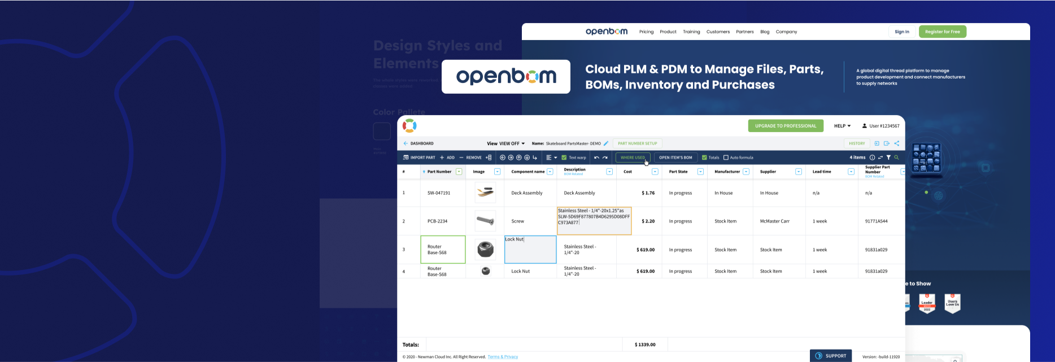Click the import icon beside the HISTORY button
Viewport: 1055px width, 362px height.
(x=877, y=143)
